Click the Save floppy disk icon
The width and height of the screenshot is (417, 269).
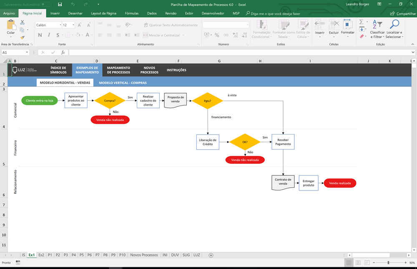point(60,4)
